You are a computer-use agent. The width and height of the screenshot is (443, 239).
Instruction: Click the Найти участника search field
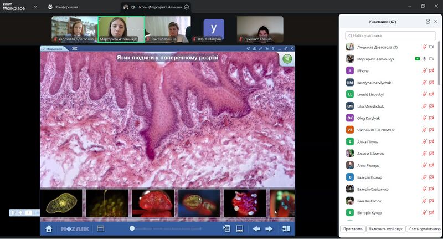tap(390, 35)
